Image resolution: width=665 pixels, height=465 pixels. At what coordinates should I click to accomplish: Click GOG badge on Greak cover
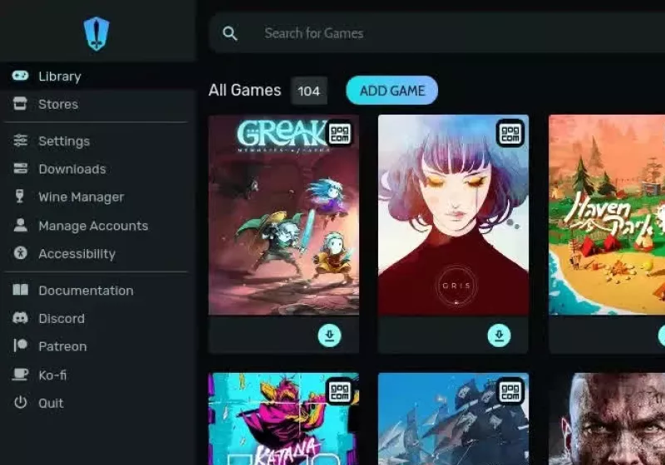pos(340,134)
